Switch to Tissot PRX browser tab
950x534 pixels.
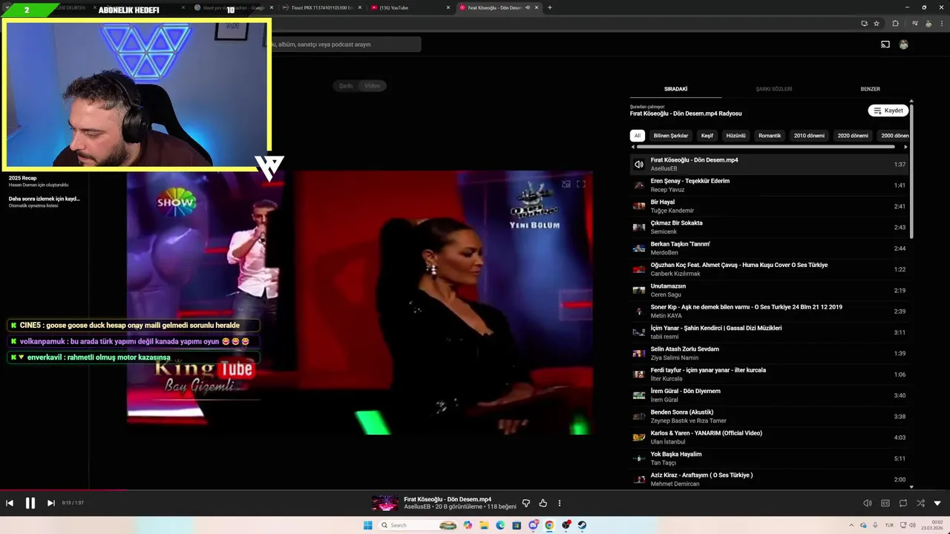320,7
